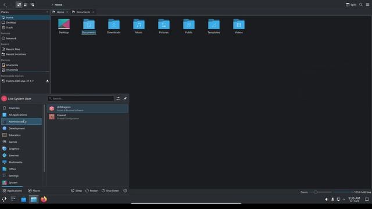
Task: Switch Dolphin to compact view mode
Action: coord(26,5)
